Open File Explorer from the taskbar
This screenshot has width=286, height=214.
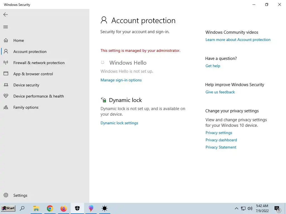[36, 208]
